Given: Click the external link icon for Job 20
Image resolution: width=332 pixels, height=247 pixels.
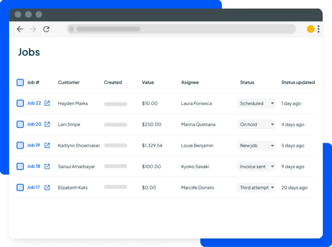Looking at the screenshot, I should tap(47, 124).
